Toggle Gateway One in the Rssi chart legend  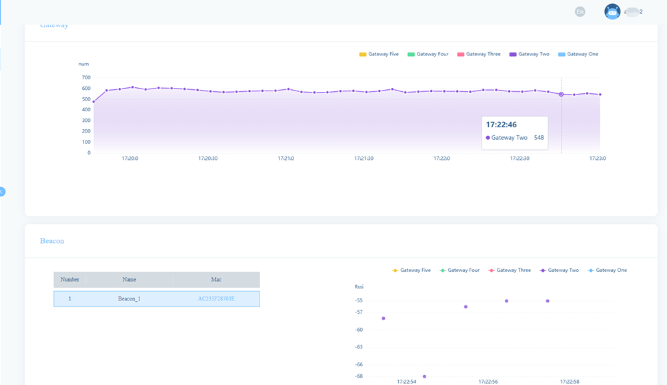point(607,270)
